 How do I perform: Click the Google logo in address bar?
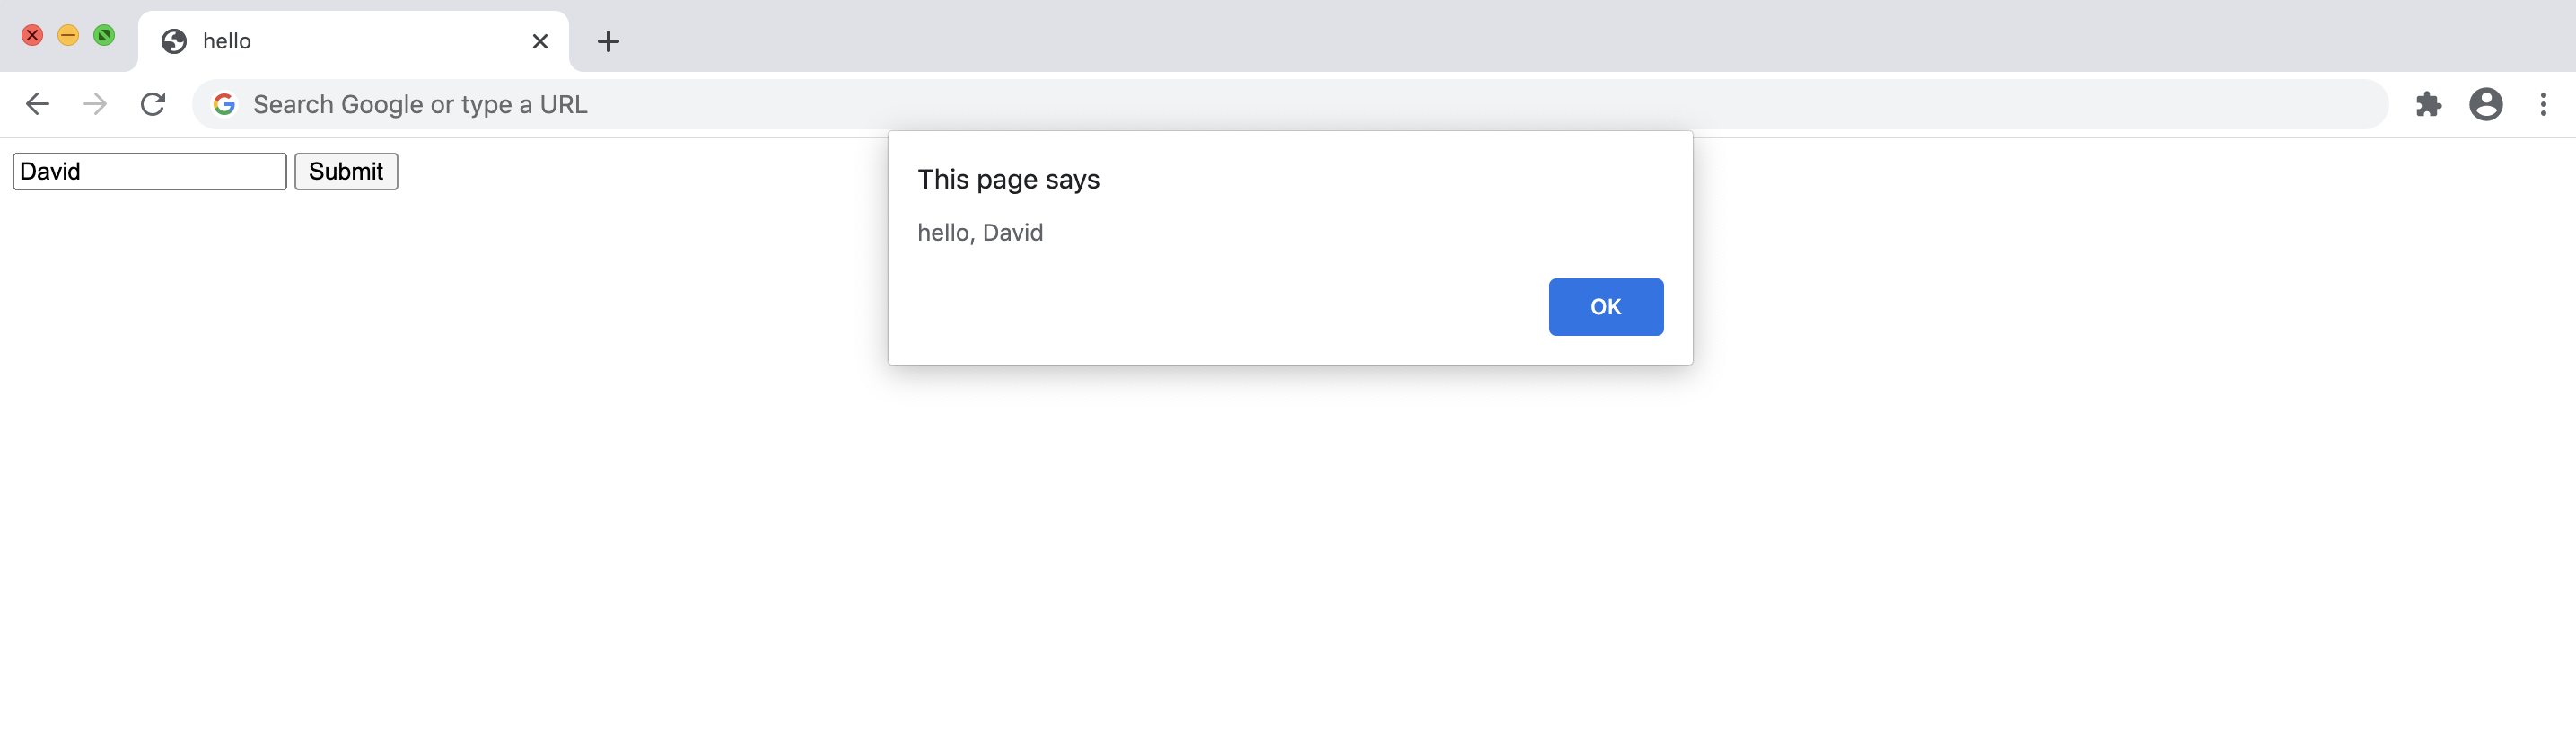224,104
